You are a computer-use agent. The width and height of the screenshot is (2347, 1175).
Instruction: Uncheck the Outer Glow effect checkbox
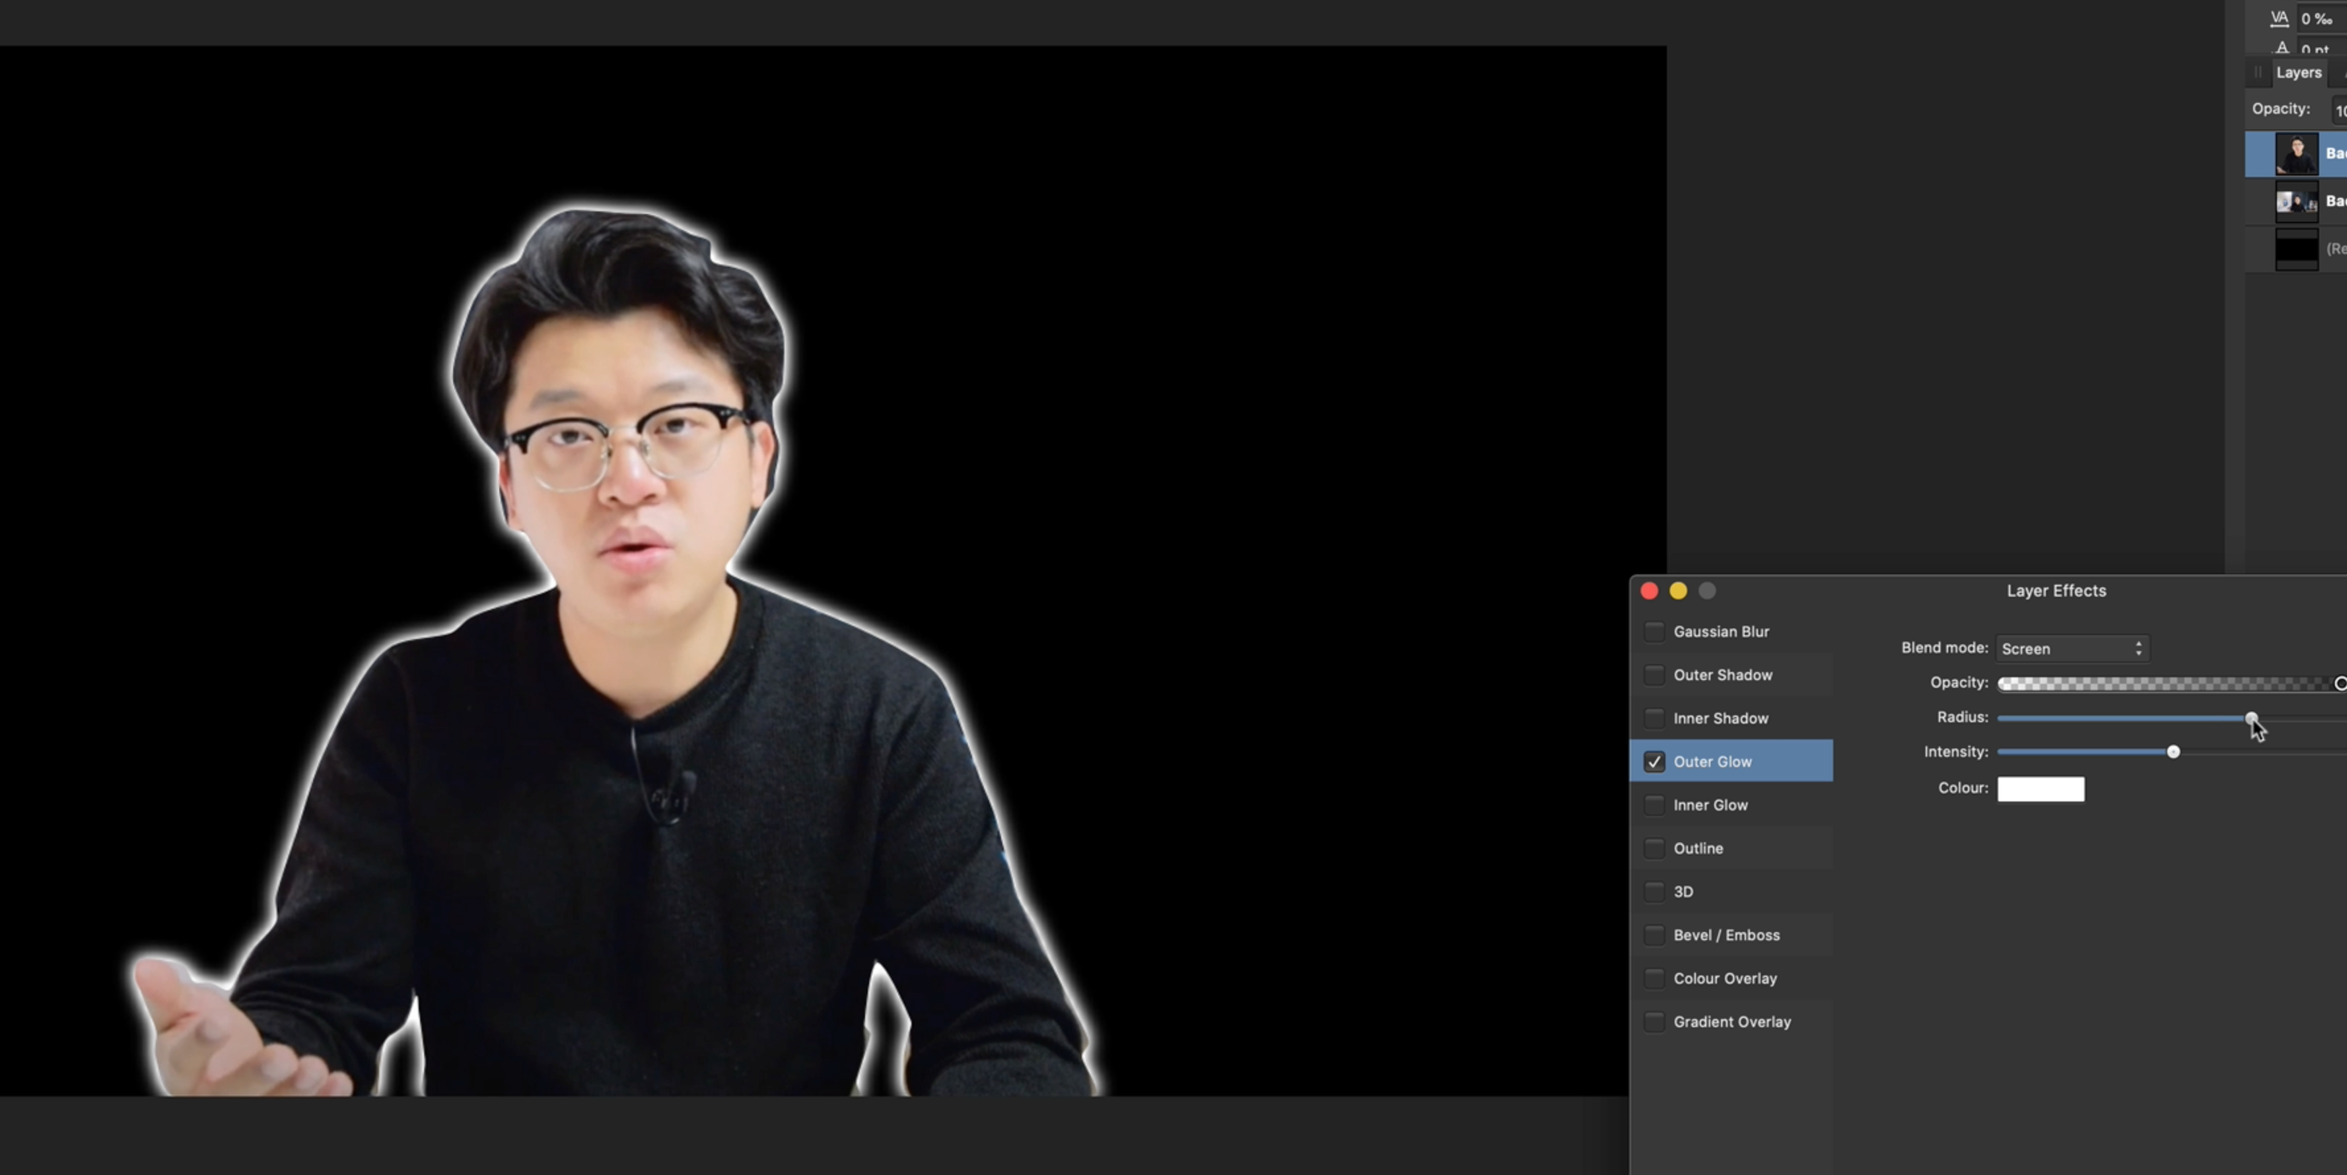[1654, 762]
